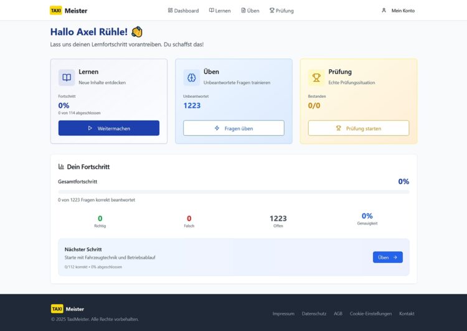This screenshot has width=467, height=331.
Task: Click the brain icon in Üben card
Action: pyautogui.click(x=191, y=77)
